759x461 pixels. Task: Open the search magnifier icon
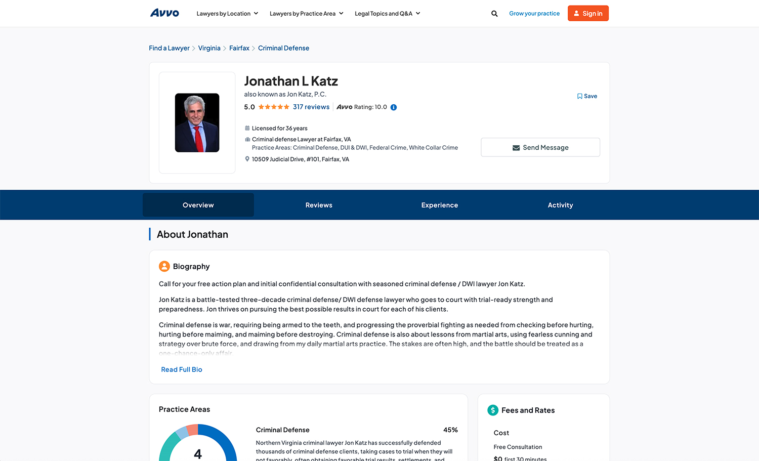coord(494,13)
